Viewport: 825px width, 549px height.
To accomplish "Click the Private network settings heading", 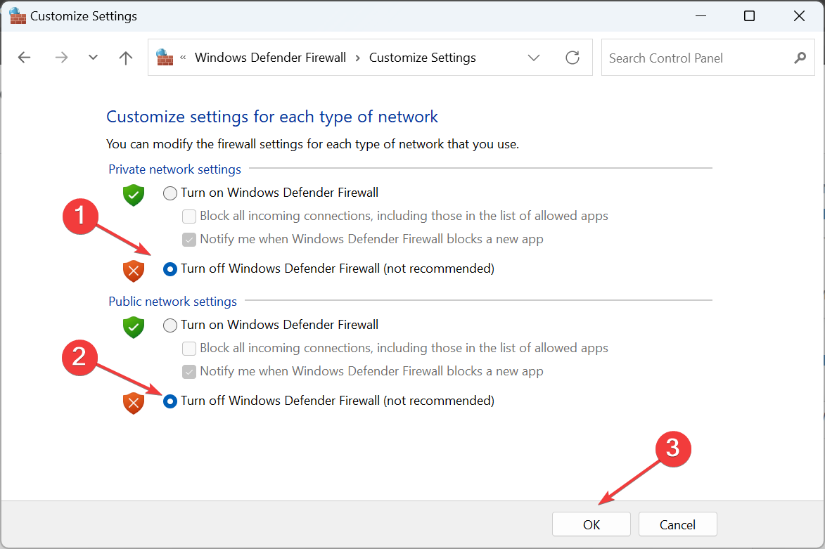I will tap(174, 169).
